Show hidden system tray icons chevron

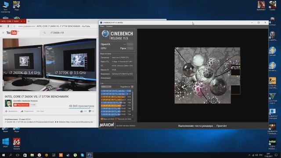(x=249, y=155)
